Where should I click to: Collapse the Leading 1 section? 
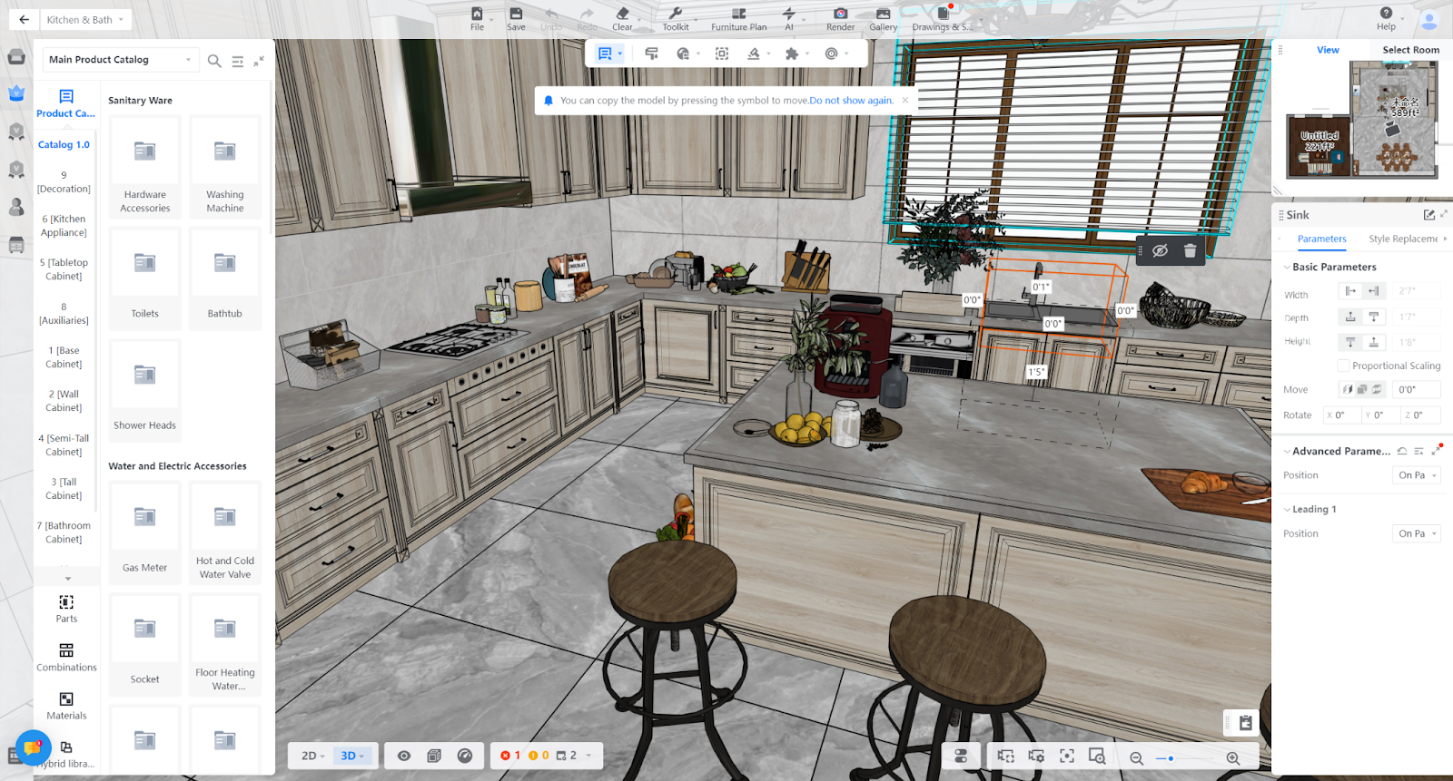tap(1287, 510)
